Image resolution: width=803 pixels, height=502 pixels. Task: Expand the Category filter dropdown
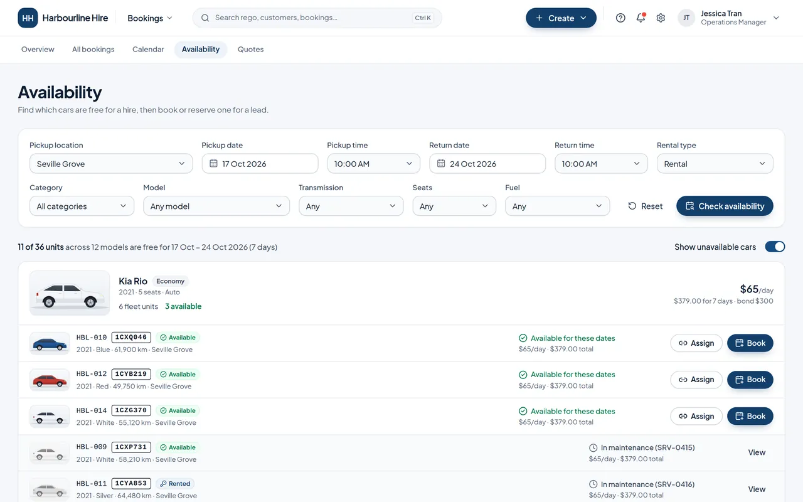82,206
